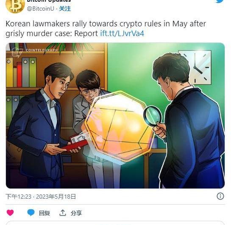This screenshot has width=231, height=225.
Task: Open the Twitter bird logo
Action: click(220, 1)
